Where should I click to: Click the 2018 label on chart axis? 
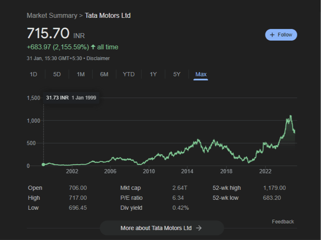[226, 171]
